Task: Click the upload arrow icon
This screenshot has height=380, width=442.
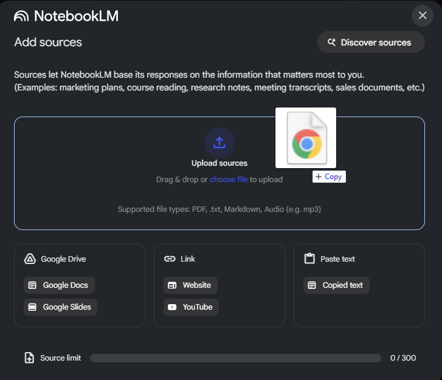Action: coord(219,143)
